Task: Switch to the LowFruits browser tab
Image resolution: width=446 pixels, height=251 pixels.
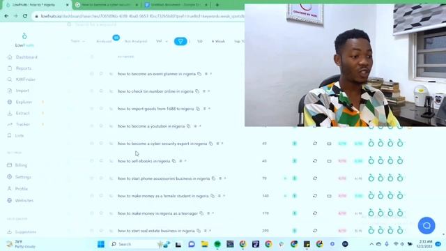Action: 36,5
